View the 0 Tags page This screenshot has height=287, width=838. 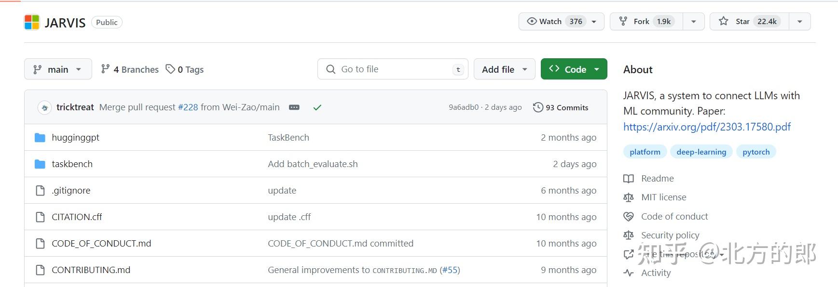coord(185,69)
